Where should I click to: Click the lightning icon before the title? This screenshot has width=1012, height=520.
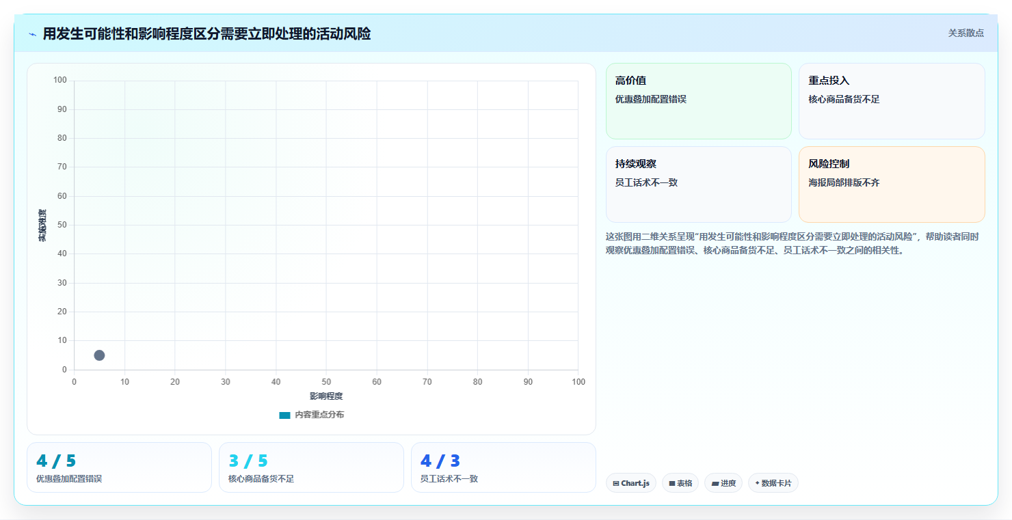coord(33,34)
